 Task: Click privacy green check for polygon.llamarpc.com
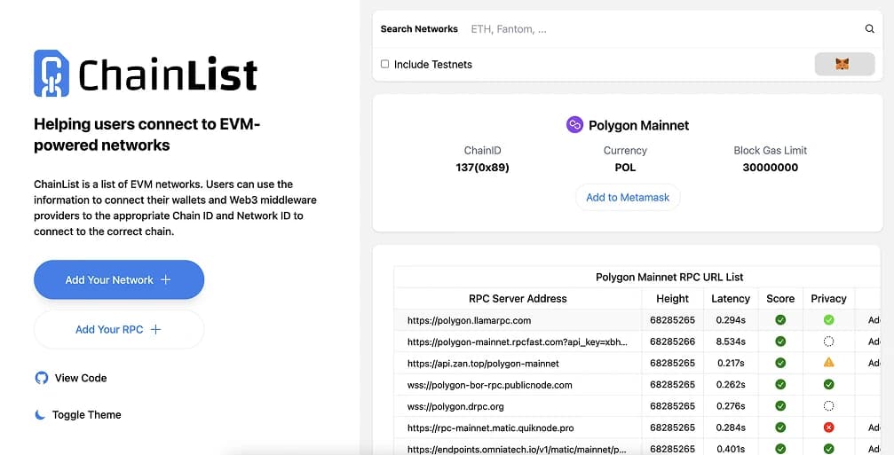click(x=828, y=320)
